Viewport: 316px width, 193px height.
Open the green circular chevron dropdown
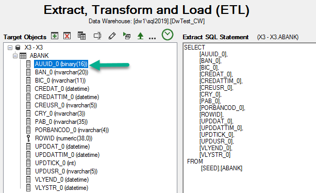click(x=167, y=35)
